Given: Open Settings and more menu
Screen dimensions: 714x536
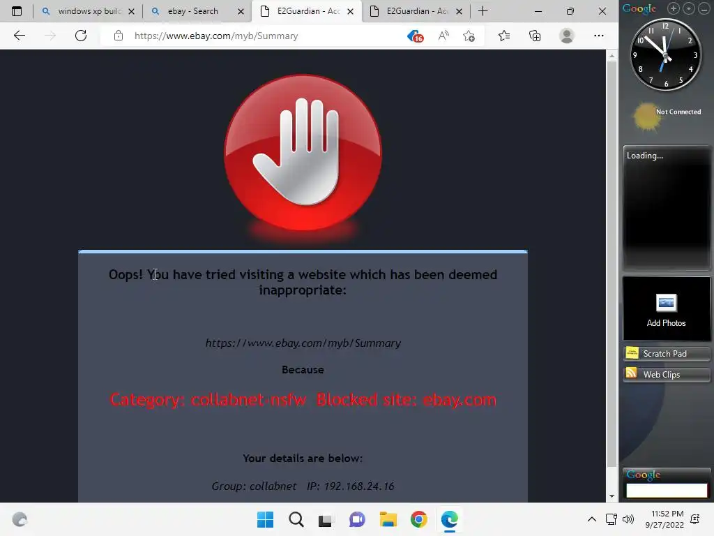Looking at the screenshot, I should 599,36.
